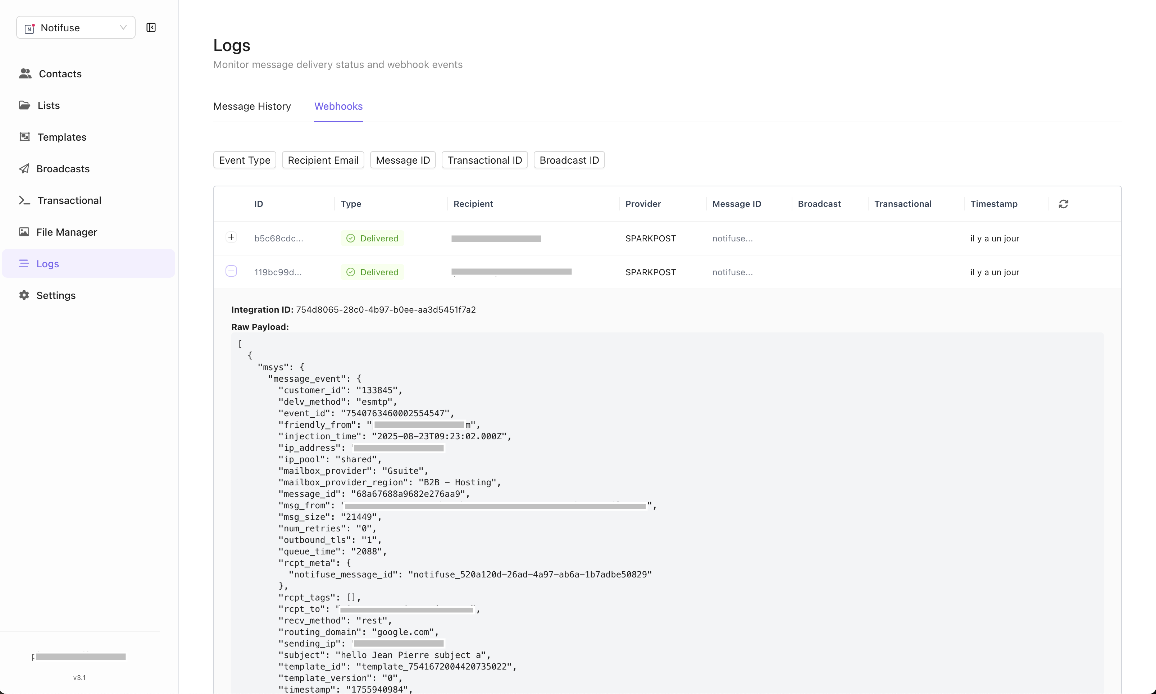Click the first row timestamp il y a un jour
Viewport: 1156px width, 694px height.
click(x=995, y=239)
